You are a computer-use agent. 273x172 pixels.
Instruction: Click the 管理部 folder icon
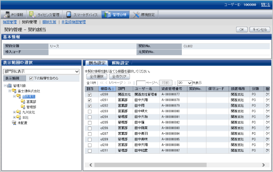(23, 107)
